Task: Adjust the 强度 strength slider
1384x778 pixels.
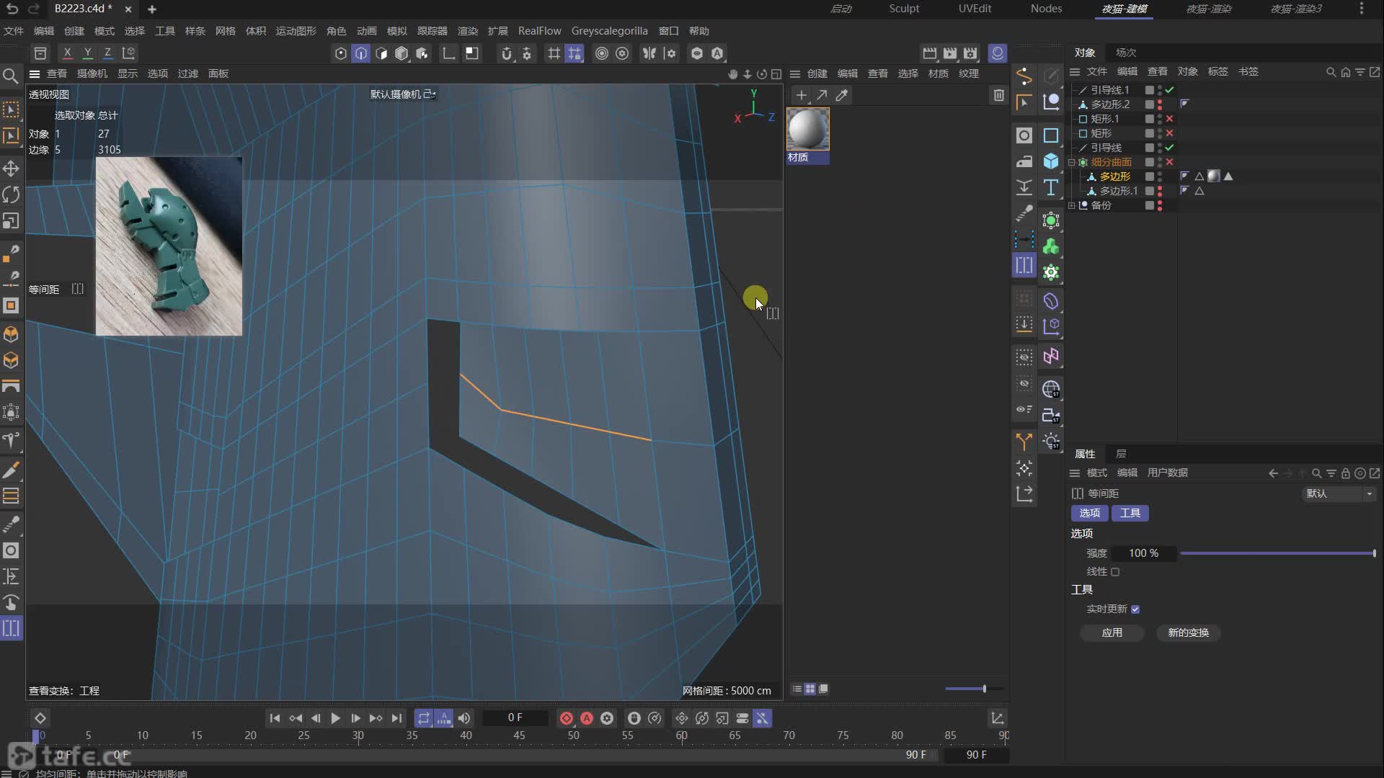Action: pos(1277,553)
